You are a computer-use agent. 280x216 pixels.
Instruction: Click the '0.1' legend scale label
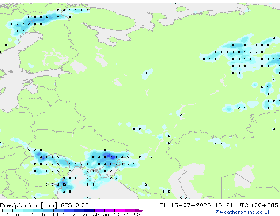(x=5, y=214)
